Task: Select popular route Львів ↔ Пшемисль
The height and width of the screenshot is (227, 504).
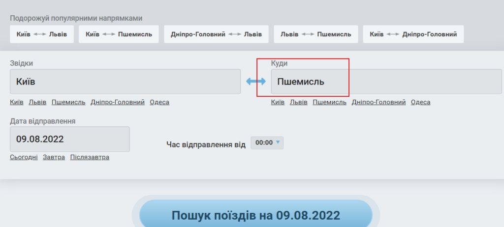Action: point(316,34)
